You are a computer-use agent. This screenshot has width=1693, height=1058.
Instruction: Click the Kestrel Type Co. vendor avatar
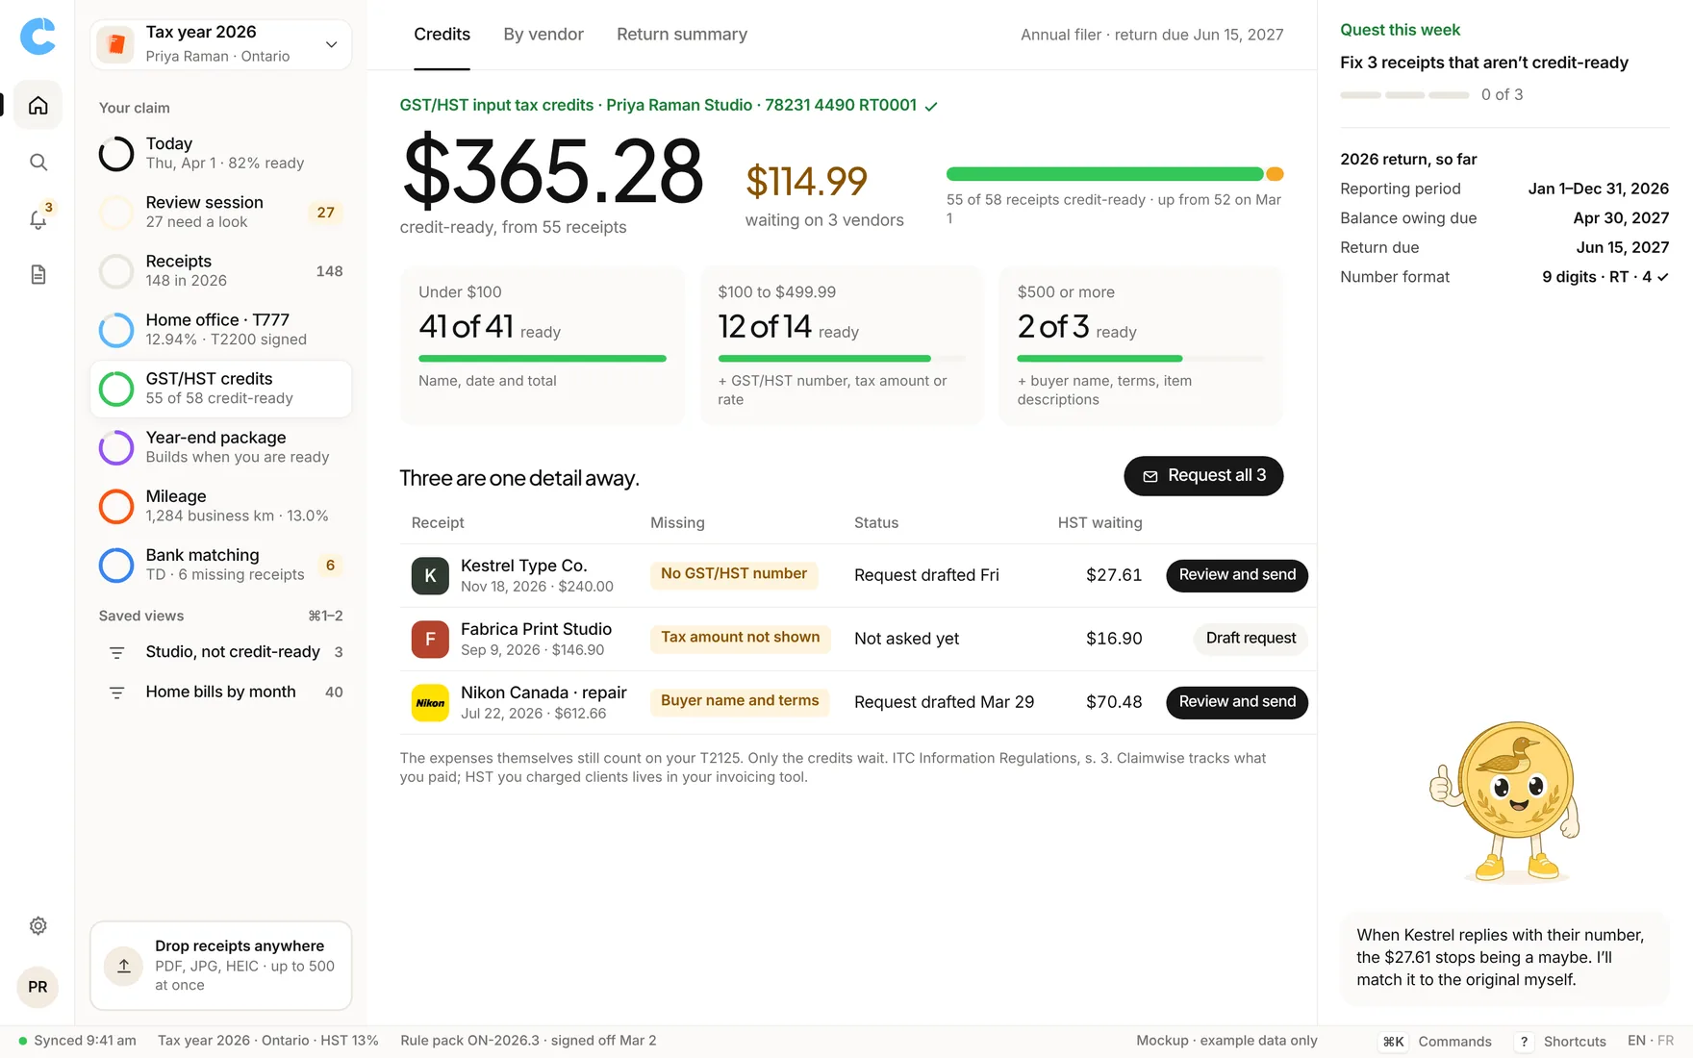tap(430, 575)
